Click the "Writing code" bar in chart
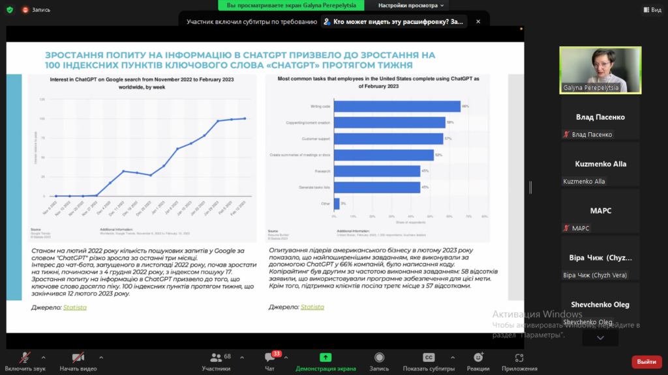 click(397, 106)
